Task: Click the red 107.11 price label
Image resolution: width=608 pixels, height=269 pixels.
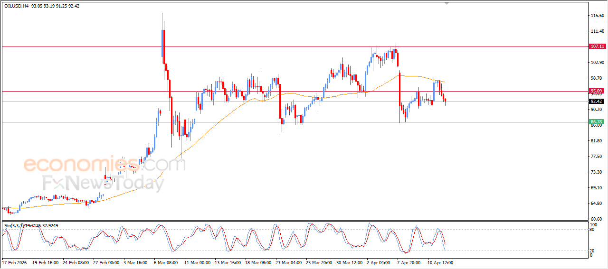Action: click(597, 46)
